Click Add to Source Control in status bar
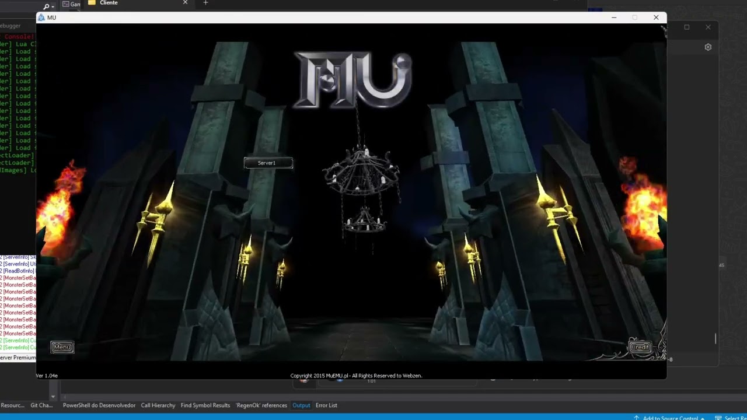The image size is (747, 420). pyautogui.click(x=670, y=418)
